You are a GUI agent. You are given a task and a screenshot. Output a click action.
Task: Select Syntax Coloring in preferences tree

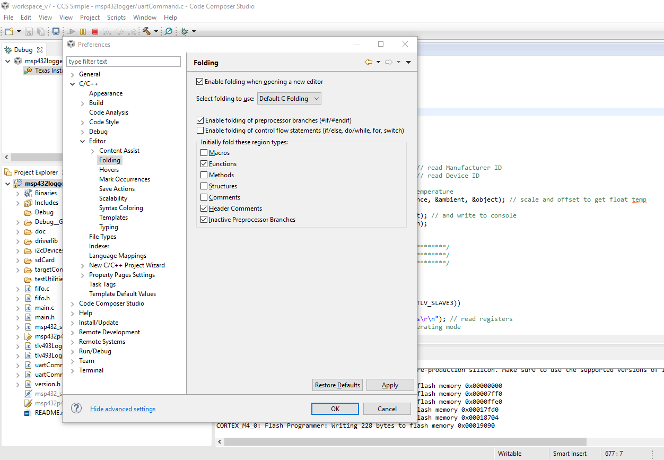point(121,208)
